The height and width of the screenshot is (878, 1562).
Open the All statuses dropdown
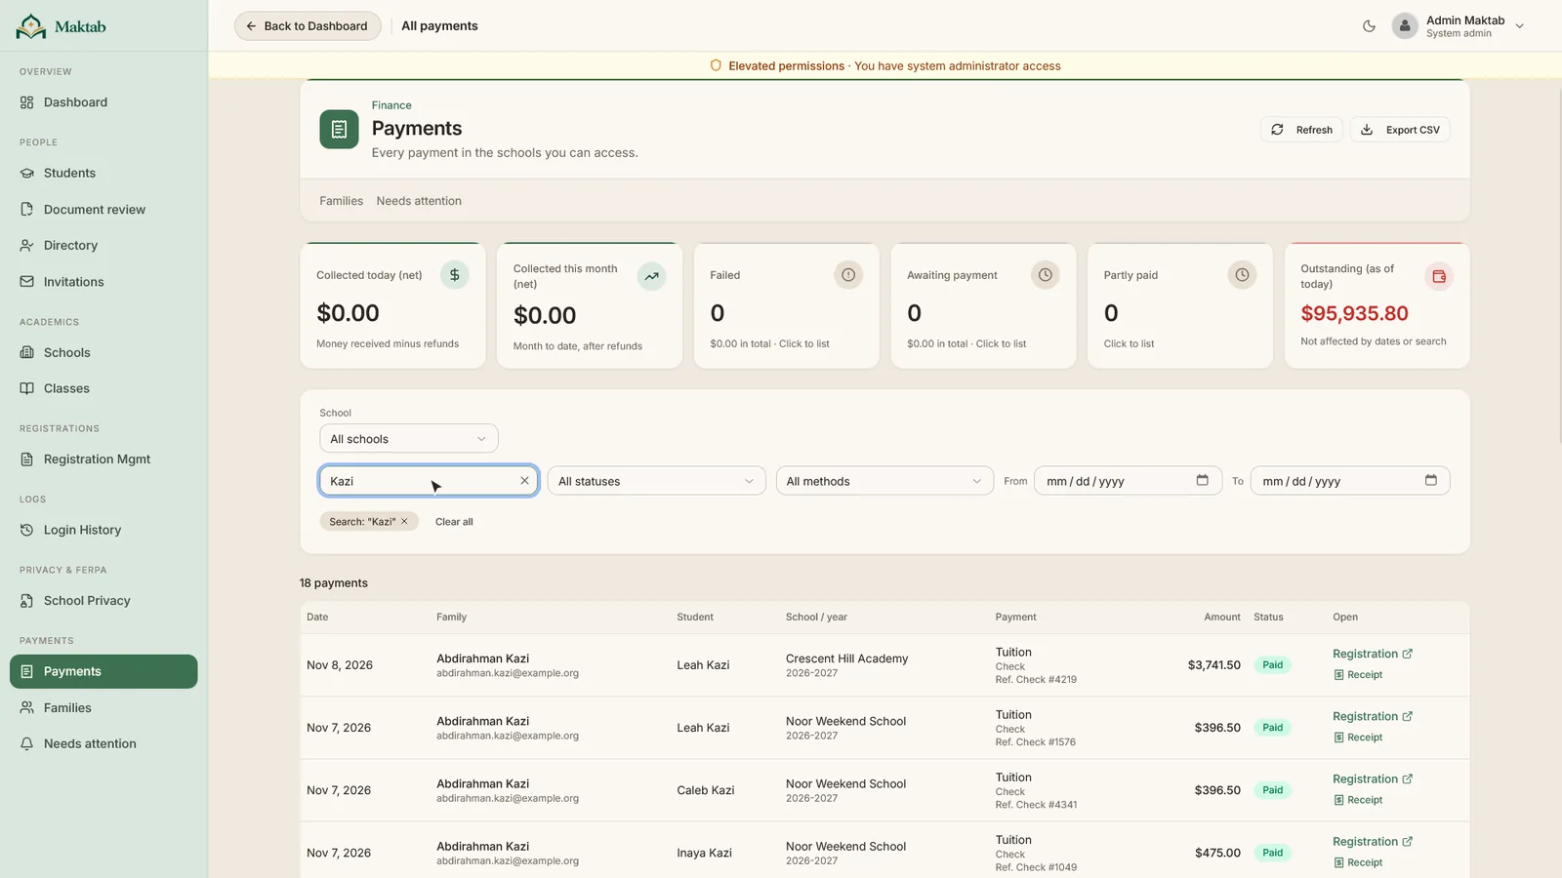(x=656, y=481)
